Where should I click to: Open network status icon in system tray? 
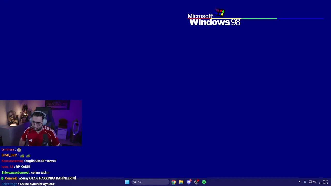[x=310, y=182]
